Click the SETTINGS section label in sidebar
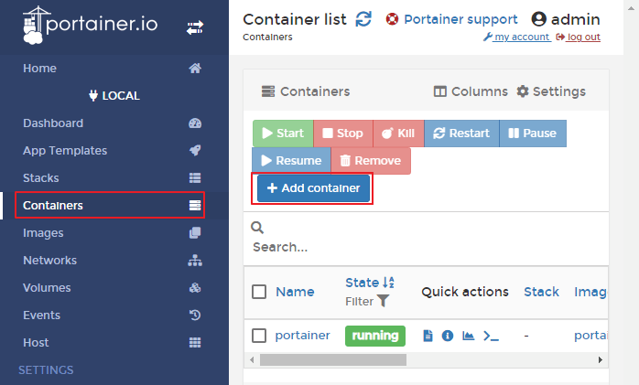Viewport: 639px width, 385px height. (x=46, y=370)
